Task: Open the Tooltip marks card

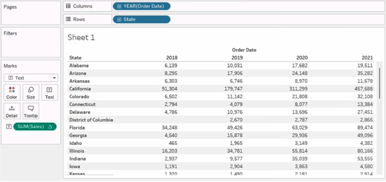Action: [x=31, y=111]
